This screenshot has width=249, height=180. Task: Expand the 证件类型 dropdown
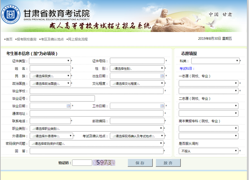point(50,61)
